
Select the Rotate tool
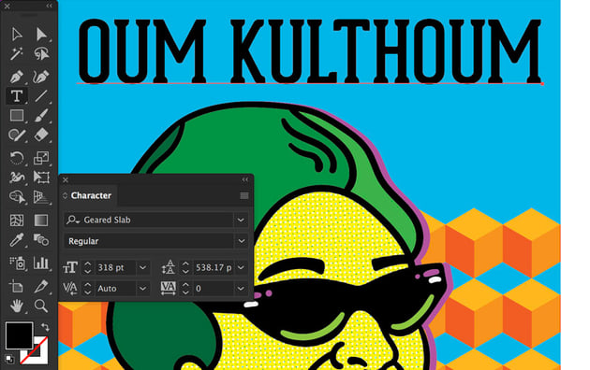[x=17, y=158]
